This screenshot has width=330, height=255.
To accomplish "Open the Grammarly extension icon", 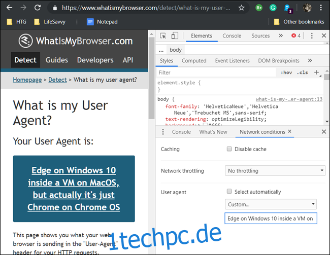I will point(273,8).
